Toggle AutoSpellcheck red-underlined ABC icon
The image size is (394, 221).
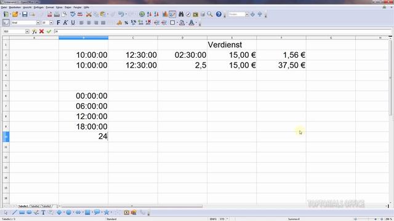(x=80, y=14)
